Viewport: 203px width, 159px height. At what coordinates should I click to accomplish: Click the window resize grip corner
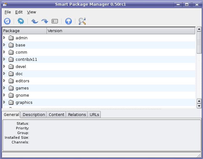[x=199, y=155]
